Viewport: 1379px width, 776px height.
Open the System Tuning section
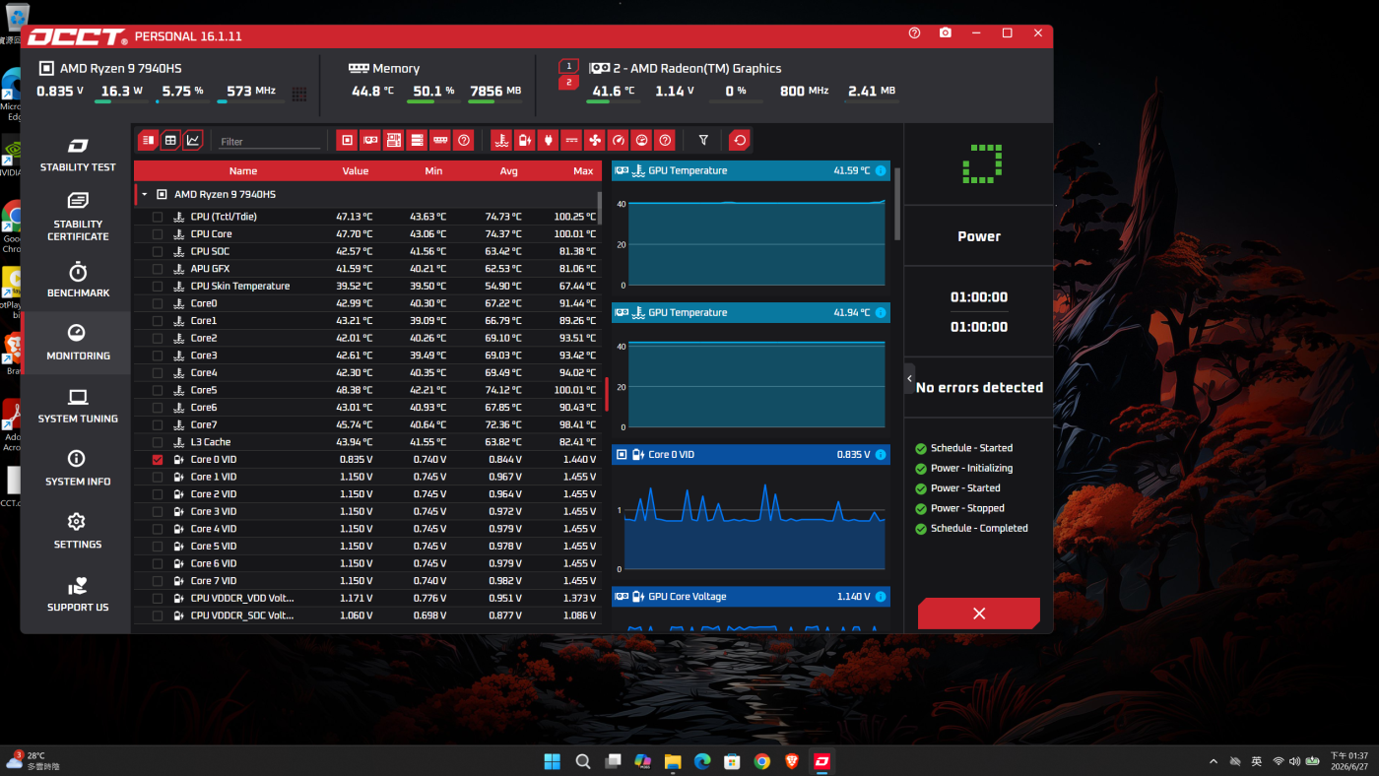[78, 406]
